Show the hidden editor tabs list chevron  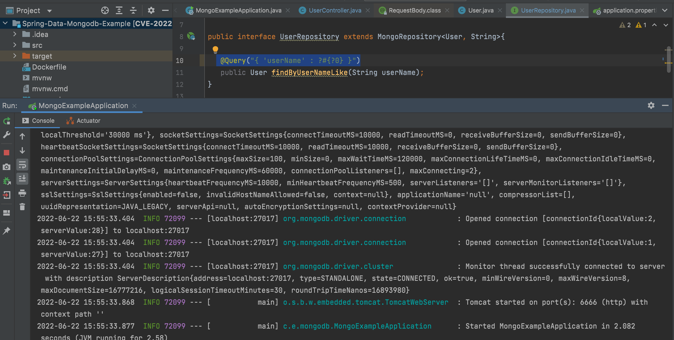(x=665, y=10)
